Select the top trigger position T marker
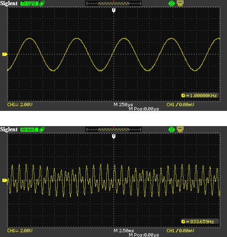 click(113, 10)
